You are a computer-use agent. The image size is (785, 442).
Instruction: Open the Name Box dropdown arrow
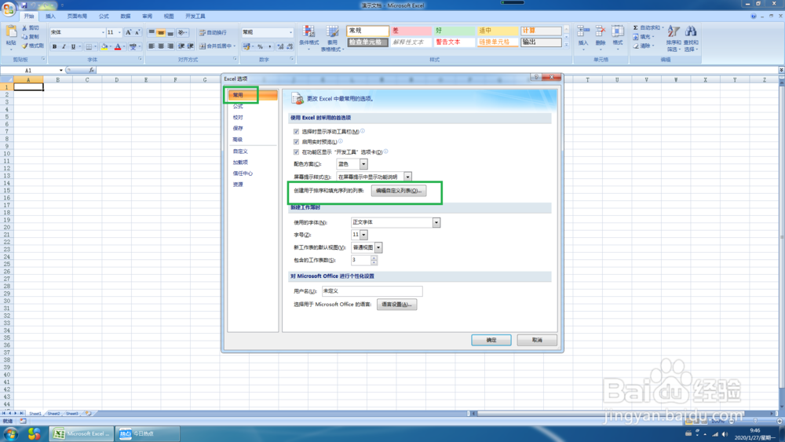[x=61, y=71]
